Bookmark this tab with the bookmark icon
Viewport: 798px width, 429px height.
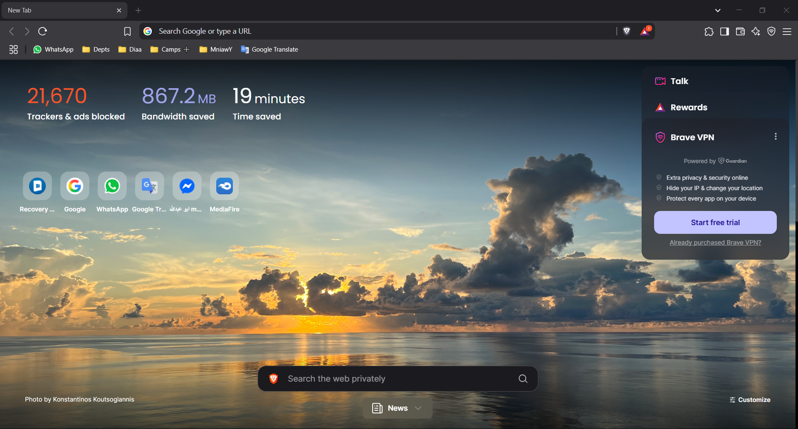tap(127, 31)
